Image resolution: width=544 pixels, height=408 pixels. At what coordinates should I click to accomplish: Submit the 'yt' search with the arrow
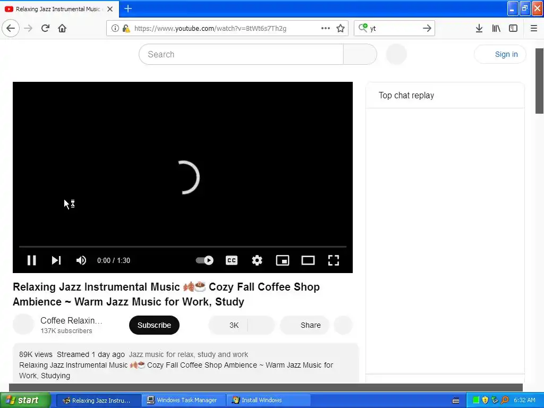pyautogui.click(x=427, y=28)
